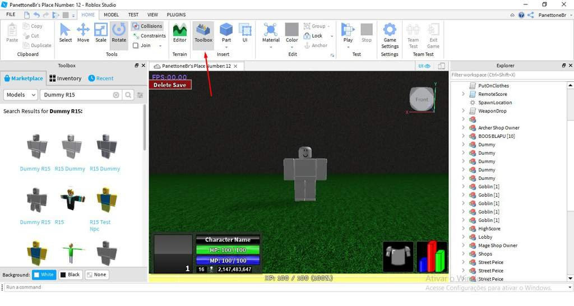Click Copy in Clipboard group
The height and width of the screenshot is (306, 574).
pyautogui.click(x=33, y=26)
